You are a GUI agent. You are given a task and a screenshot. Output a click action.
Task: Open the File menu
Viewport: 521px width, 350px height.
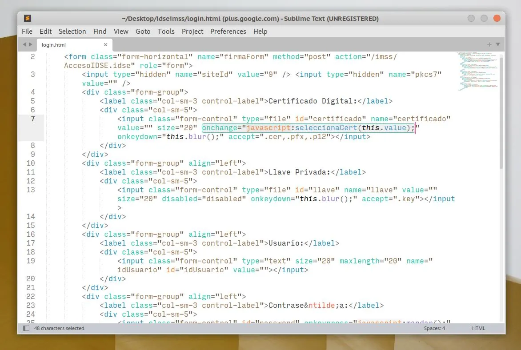point(27,32)
